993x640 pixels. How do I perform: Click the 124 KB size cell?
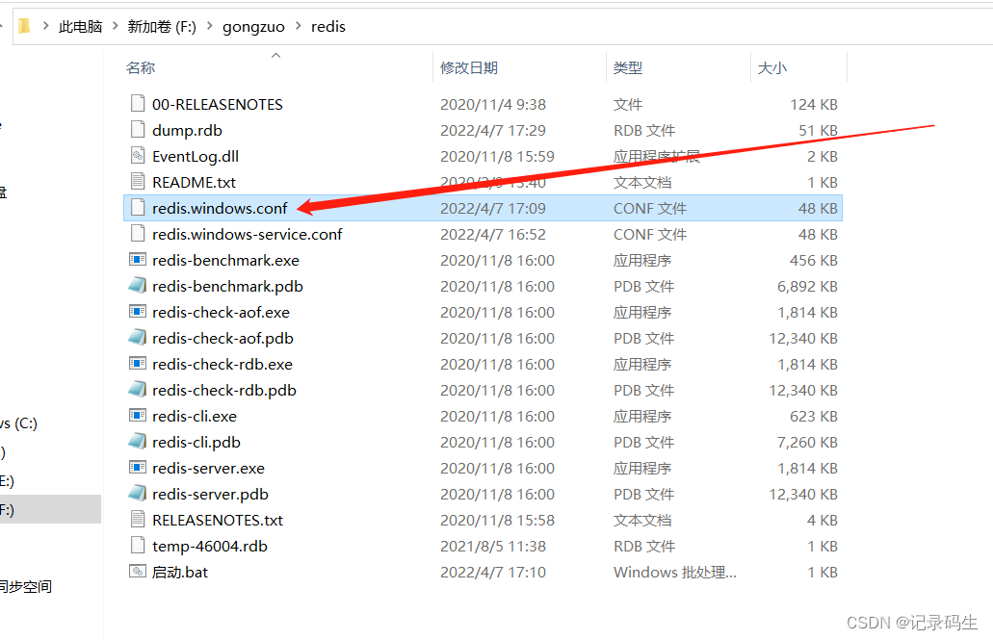point(814,105)
